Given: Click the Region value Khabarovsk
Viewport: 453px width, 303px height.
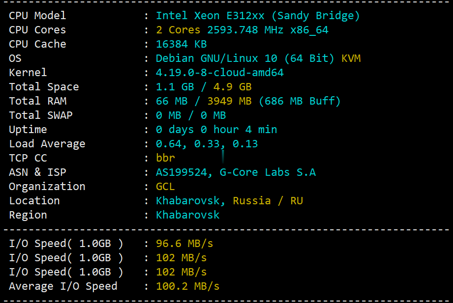Looking at the screenshot, I should [x=188, y=215].
